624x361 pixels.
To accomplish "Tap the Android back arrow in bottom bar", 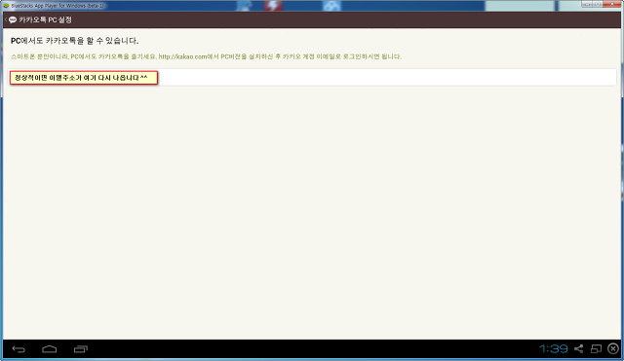I will (19, 349).
